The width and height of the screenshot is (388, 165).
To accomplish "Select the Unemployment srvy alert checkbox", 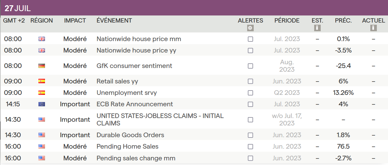I will 250,93.
